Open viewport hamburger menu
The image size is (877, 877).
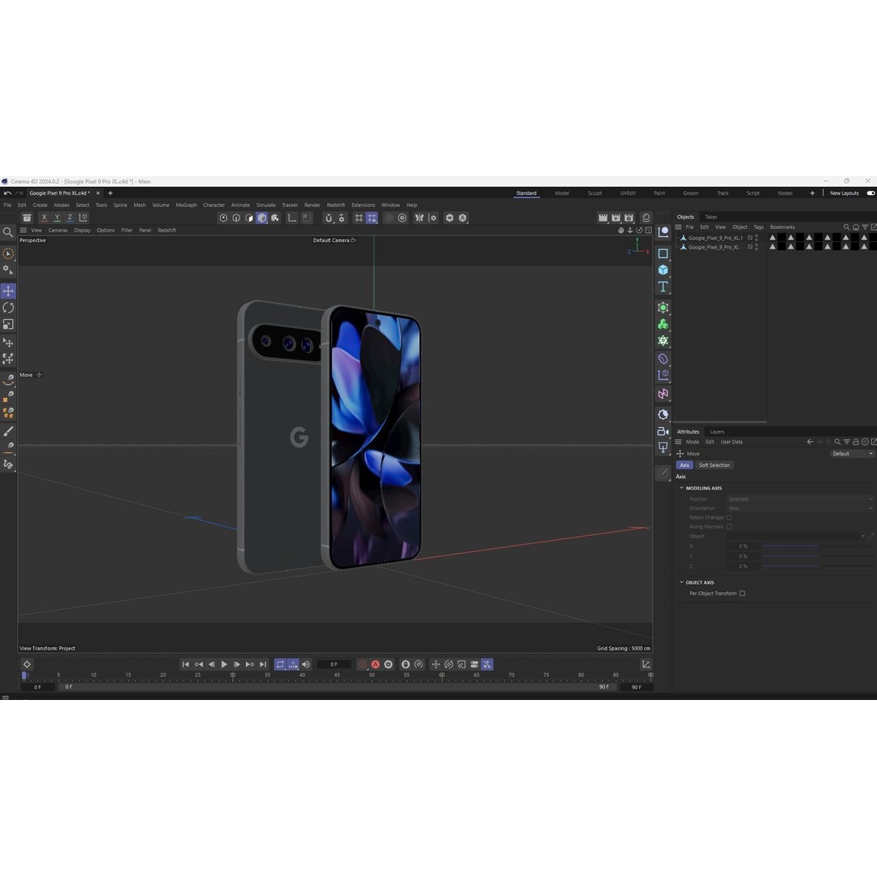pos(24,231)
